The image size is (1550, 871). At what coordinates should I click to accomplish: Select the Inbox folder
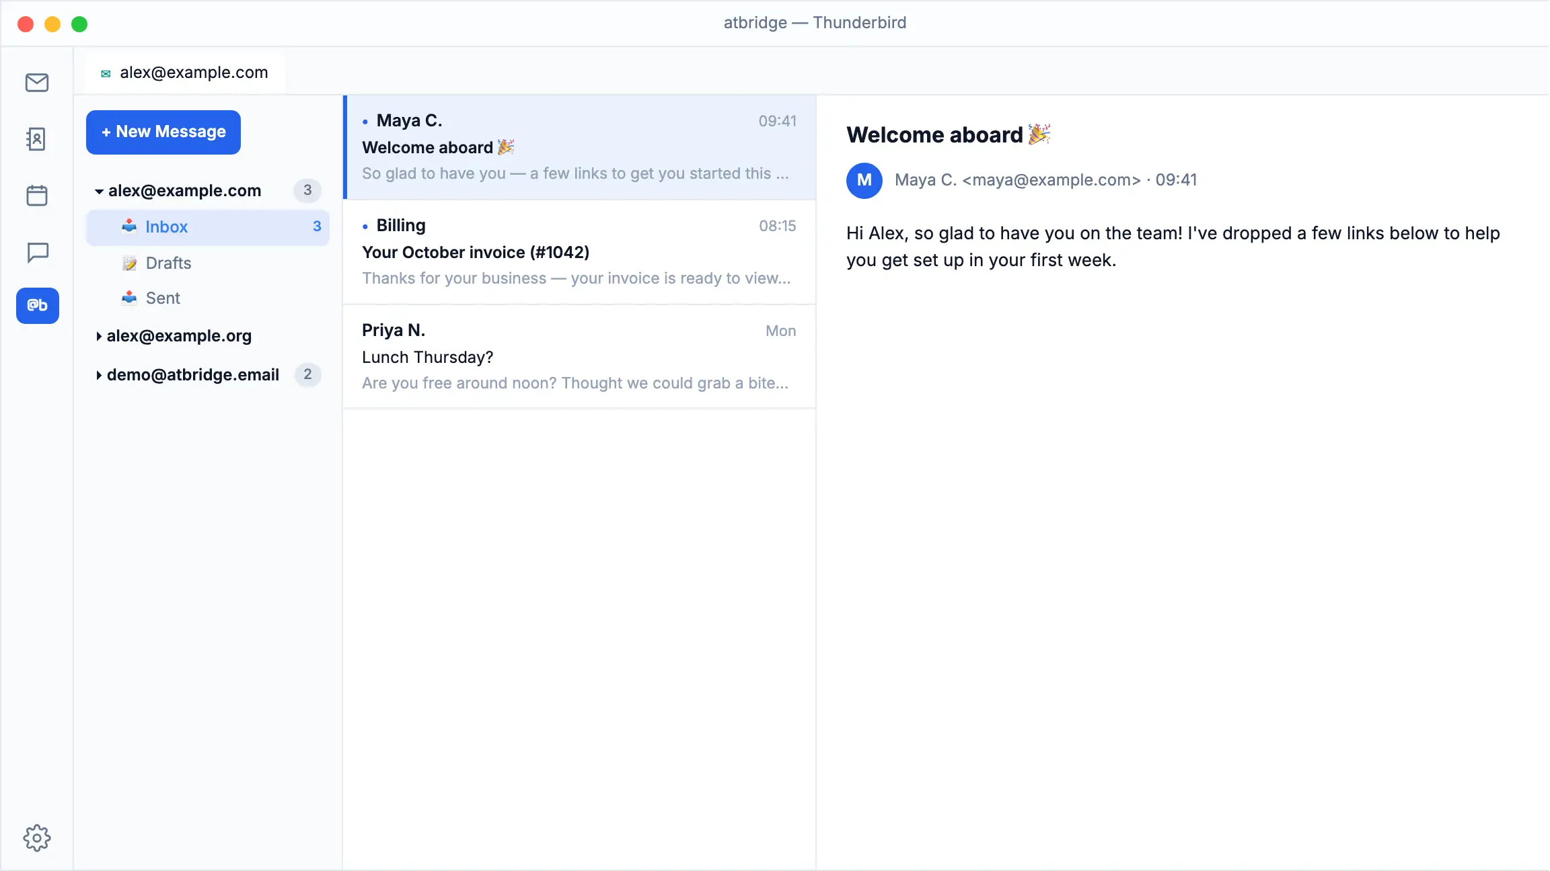click(208, 227)
